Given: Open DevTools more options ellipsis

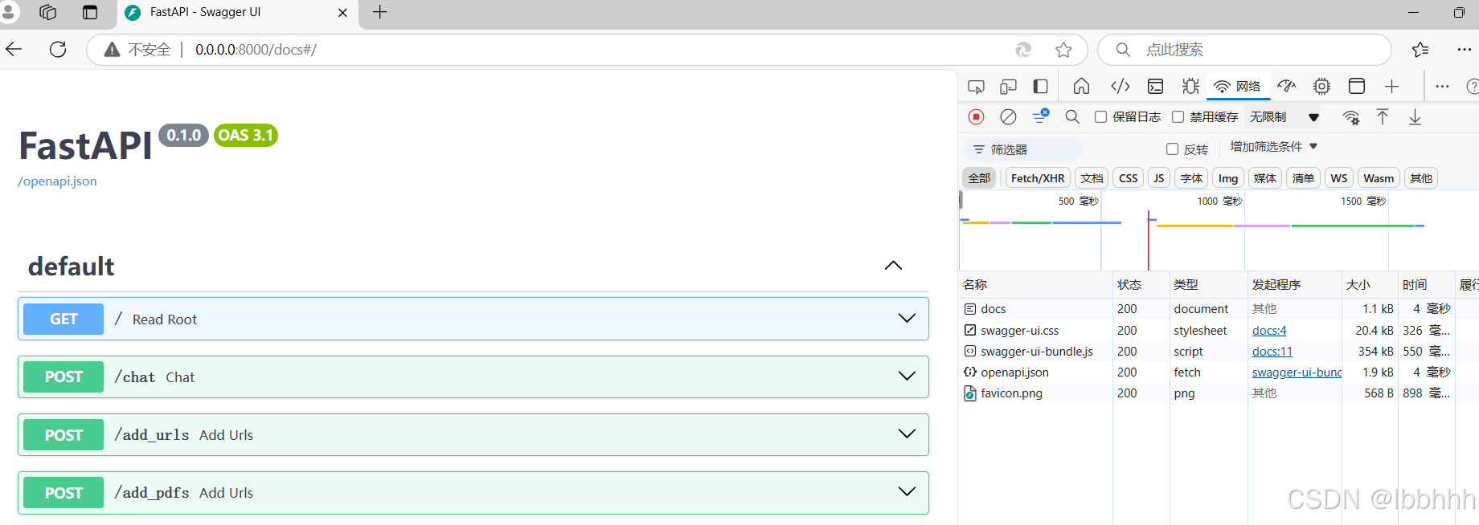Looking at the screenshot, I should (x=1442, y=86).
